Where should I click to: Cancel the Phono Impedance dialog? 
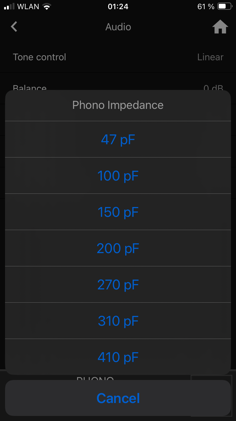[x=118, y=398]
